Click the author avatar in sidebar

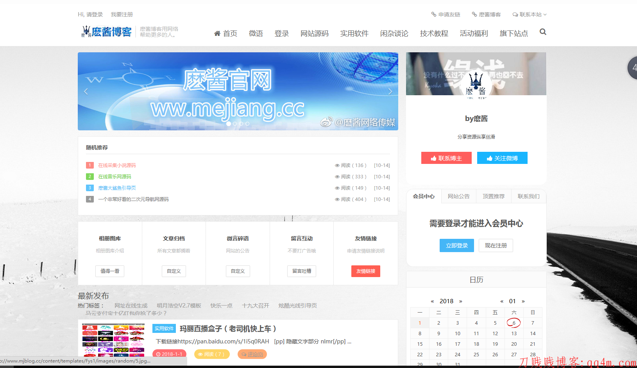(x=476, y=84)
